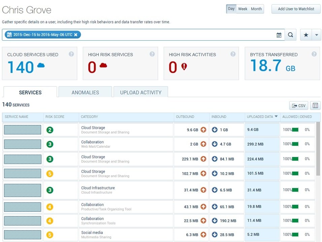This screenshot has width=322, height=242.
Task: Select the Month time range toggle
Action: tap(256, 9)
